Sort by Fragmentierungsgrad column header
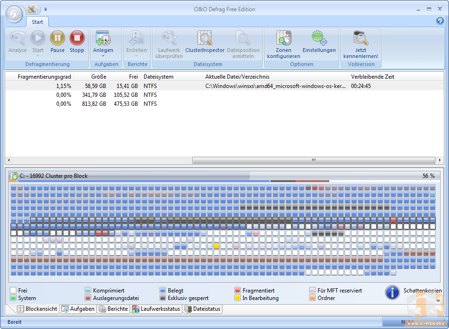 coord(39,77)
